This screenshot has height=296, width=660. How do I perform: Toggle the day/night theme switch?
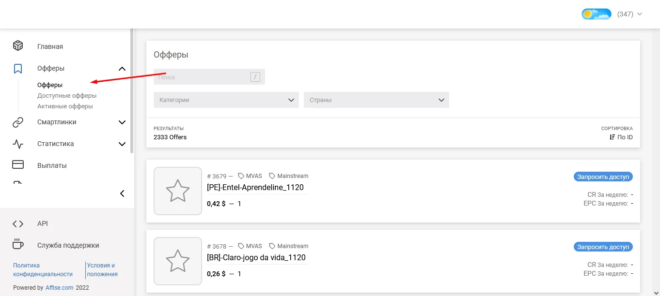[x=597, y=14]
